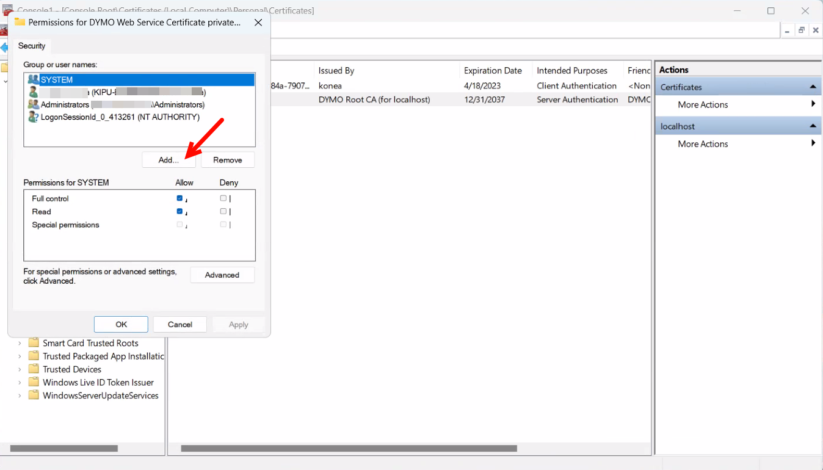The image size is (823, 470).
Task: Expand the Trusted Packaged App Installation node
Action: click(20, 356)
